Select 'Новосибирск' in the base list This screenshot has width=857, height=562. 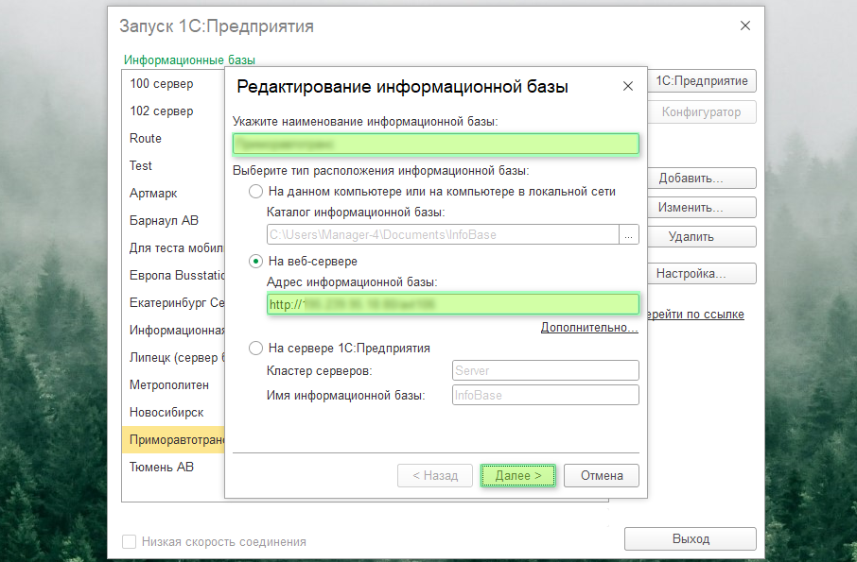[x=173, y=412]
